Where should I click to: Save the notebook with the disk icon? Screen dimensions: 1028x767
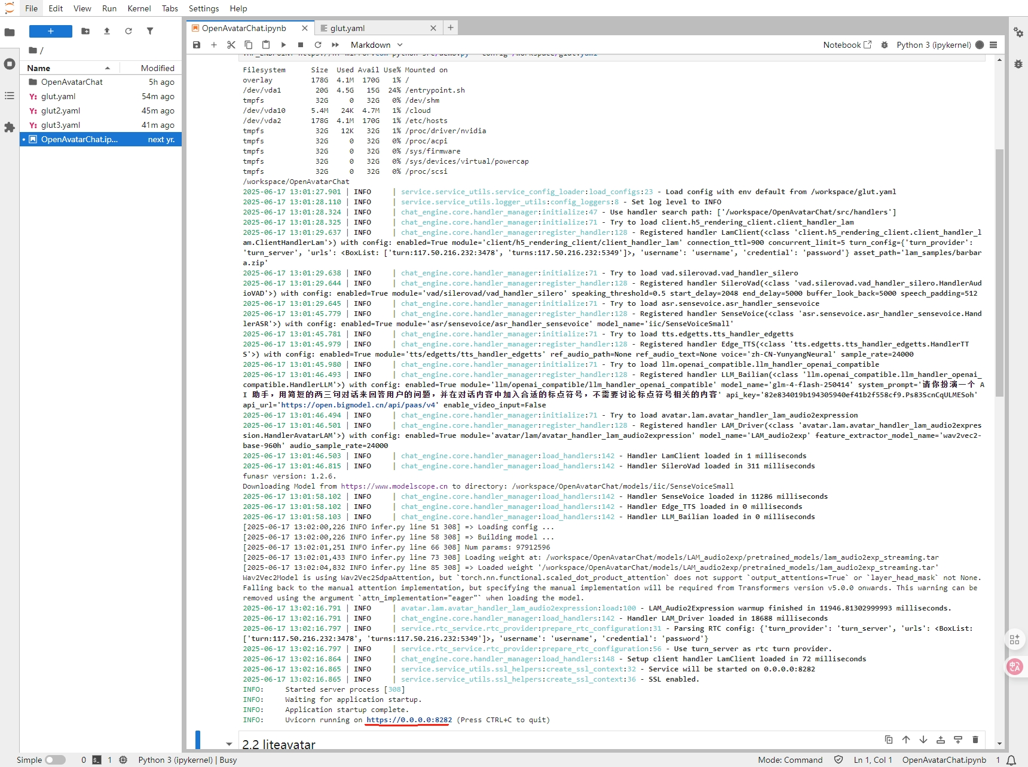[197, 45]
